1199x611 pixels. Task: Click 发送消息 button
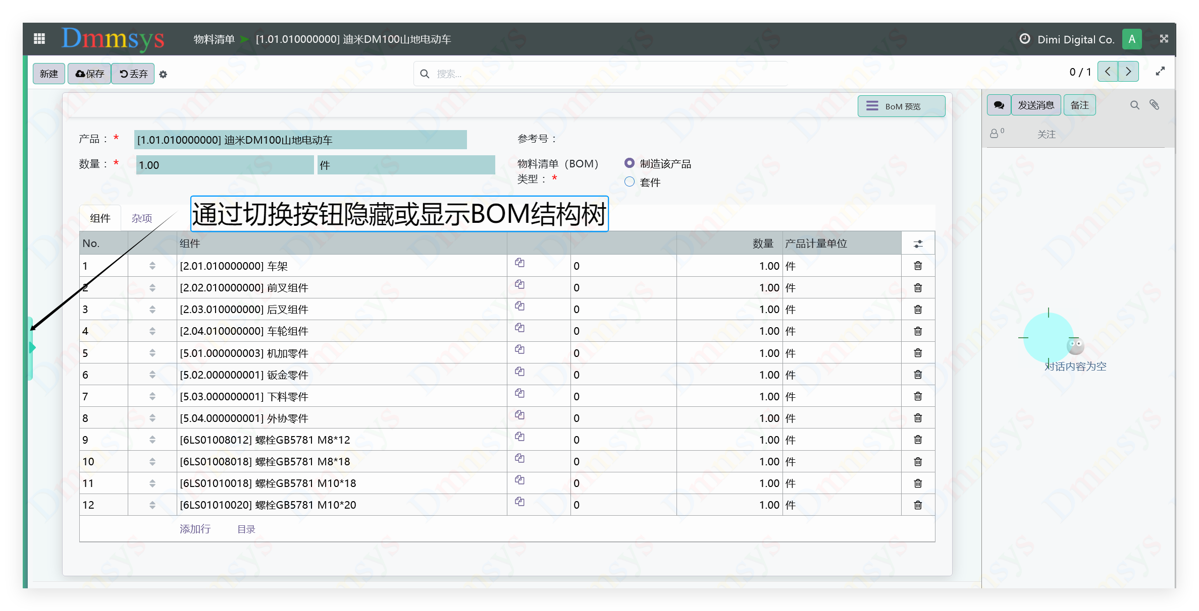tap(1036, 105)
